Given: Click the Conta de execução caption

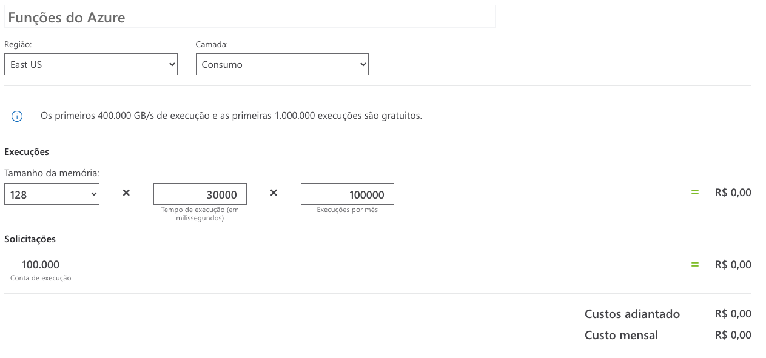Looking at the screenshot, I should click(41, 278).
